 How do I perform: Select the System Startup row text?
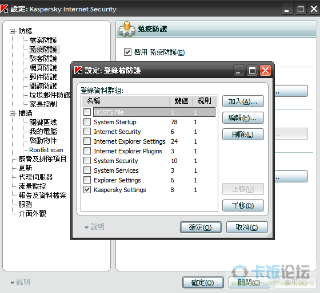point(115,122)
